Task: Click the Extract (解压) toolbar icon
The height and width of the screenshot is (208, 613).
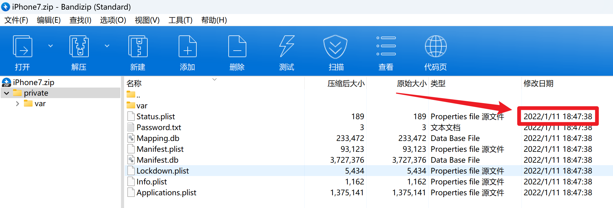Action: (79, 46)
